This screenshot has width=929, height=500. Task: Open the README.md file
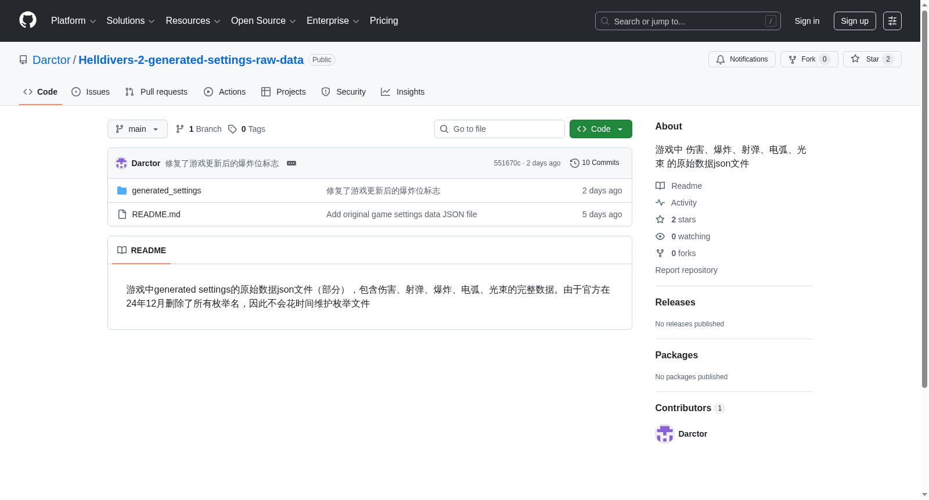coord(156,214)
